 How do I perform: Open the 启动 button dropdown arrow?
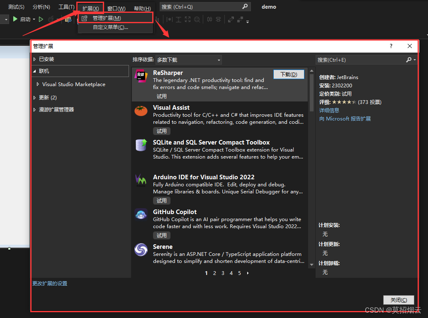pyautogui.click(x=34, y=19)
